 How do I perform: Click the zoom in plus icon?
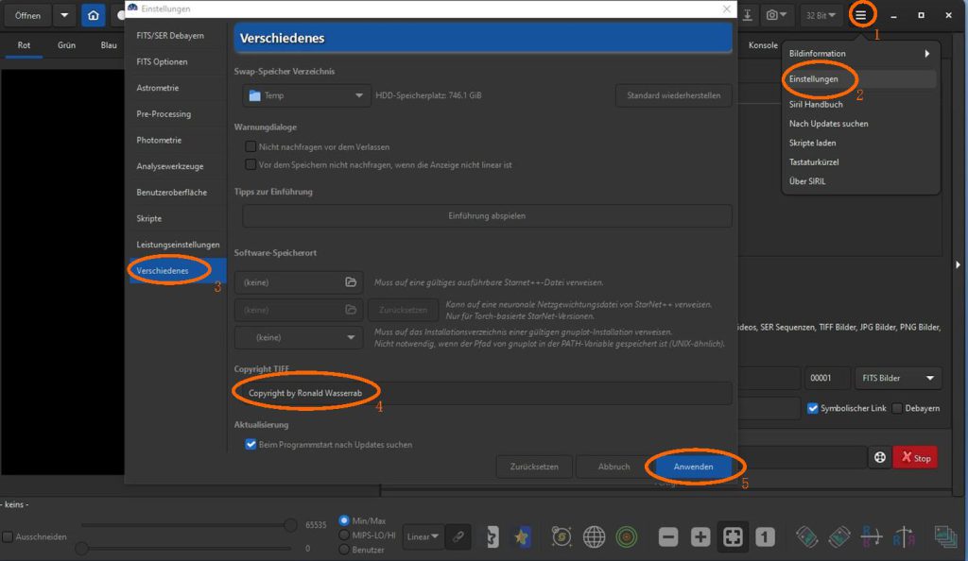coord(700,536)
